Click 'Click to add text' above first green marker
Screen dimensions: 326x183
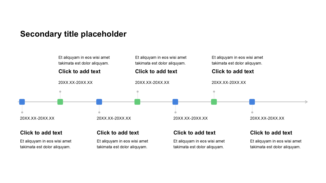coord(79,71)
